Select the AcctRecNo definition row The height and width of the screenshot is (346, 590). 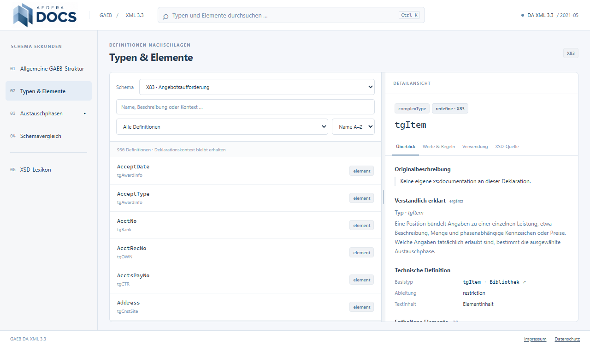pos(245,252)
